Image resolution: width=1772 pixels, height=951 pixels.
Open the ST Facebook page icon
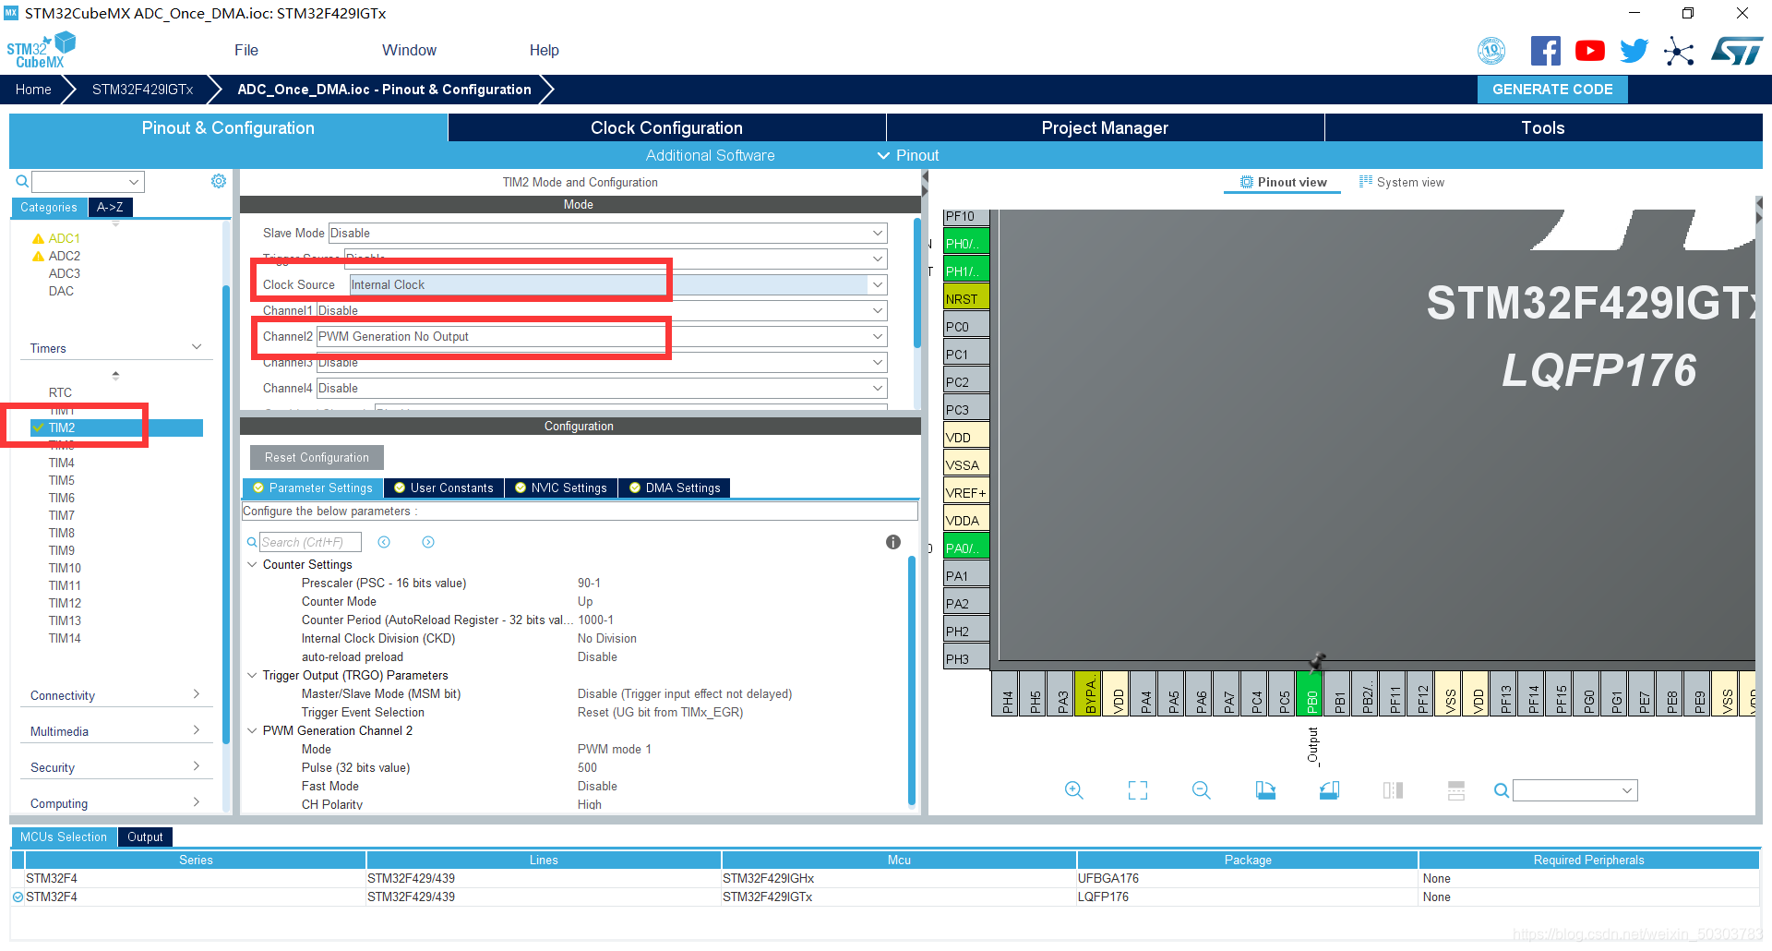coord(1545,51)
